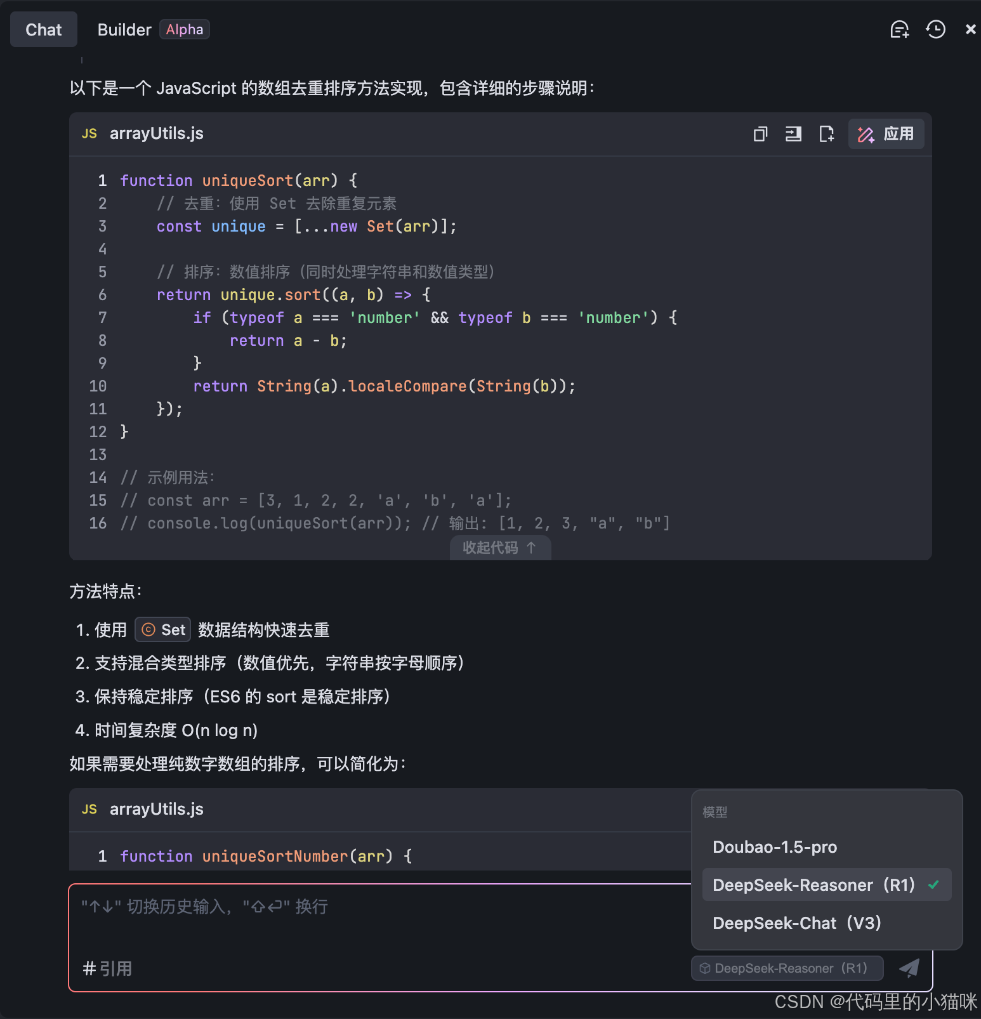Click line 'function uniqueSort(arr) {'
The image size is (981, 1019).
pos(239,181)
